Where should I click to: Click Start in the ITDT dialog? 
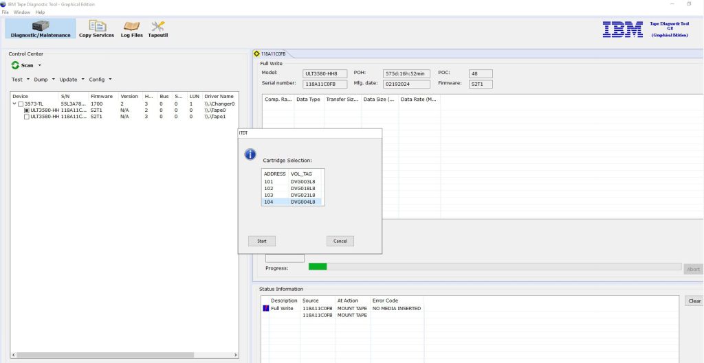click(x=262, y=241)
